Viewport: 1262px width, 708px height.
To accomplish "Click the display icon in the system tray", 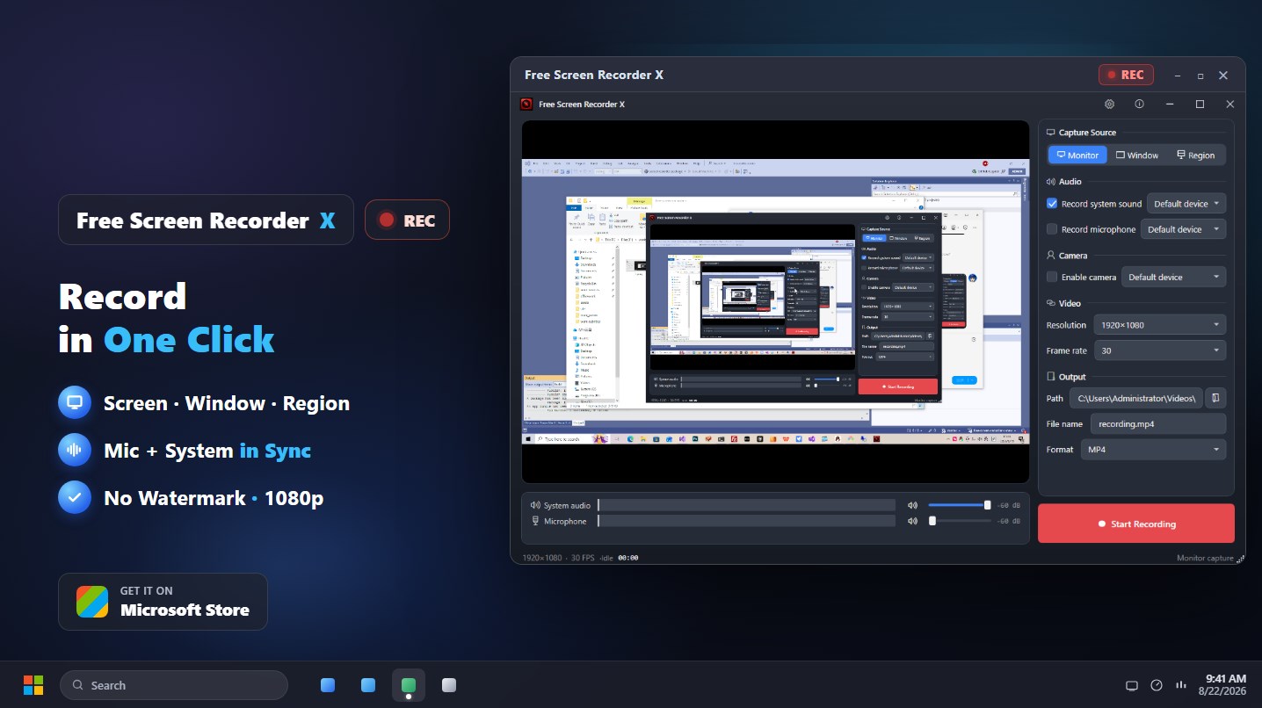I will click(1132, 685).
